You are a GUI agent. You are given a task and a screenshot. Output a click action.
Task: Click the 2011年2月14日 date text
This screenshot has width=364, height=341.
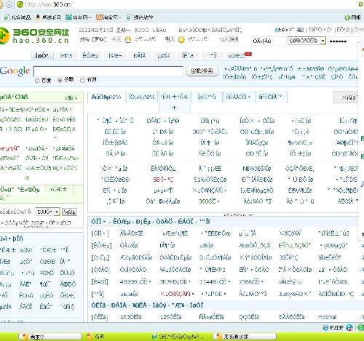click(x=96, y=30)
